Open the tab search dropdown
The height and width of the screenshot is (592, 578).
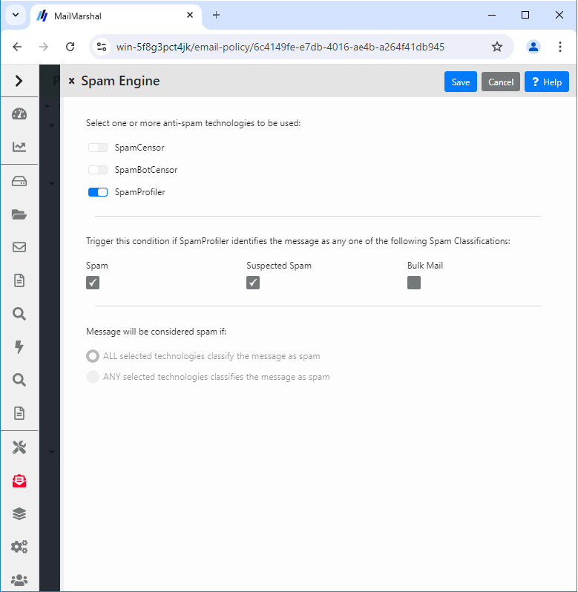[16, 15]
